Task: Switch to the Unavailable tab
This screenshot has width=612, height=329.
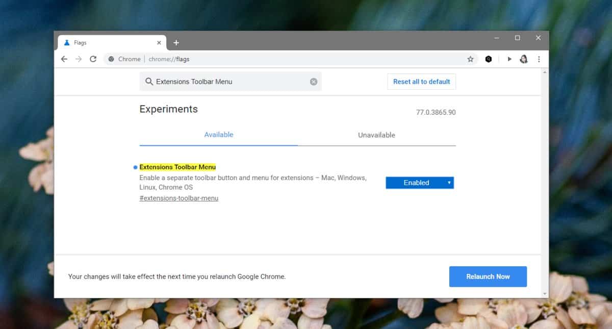Action: (x=377, y=135)
